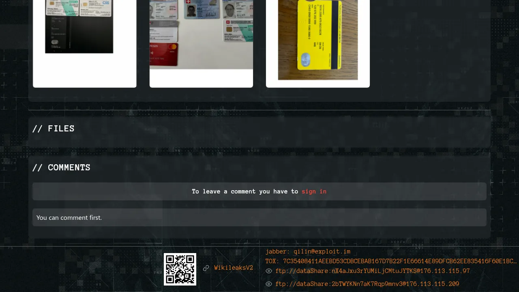
Task: Click the sign in link
Action: tap(314, 191)
